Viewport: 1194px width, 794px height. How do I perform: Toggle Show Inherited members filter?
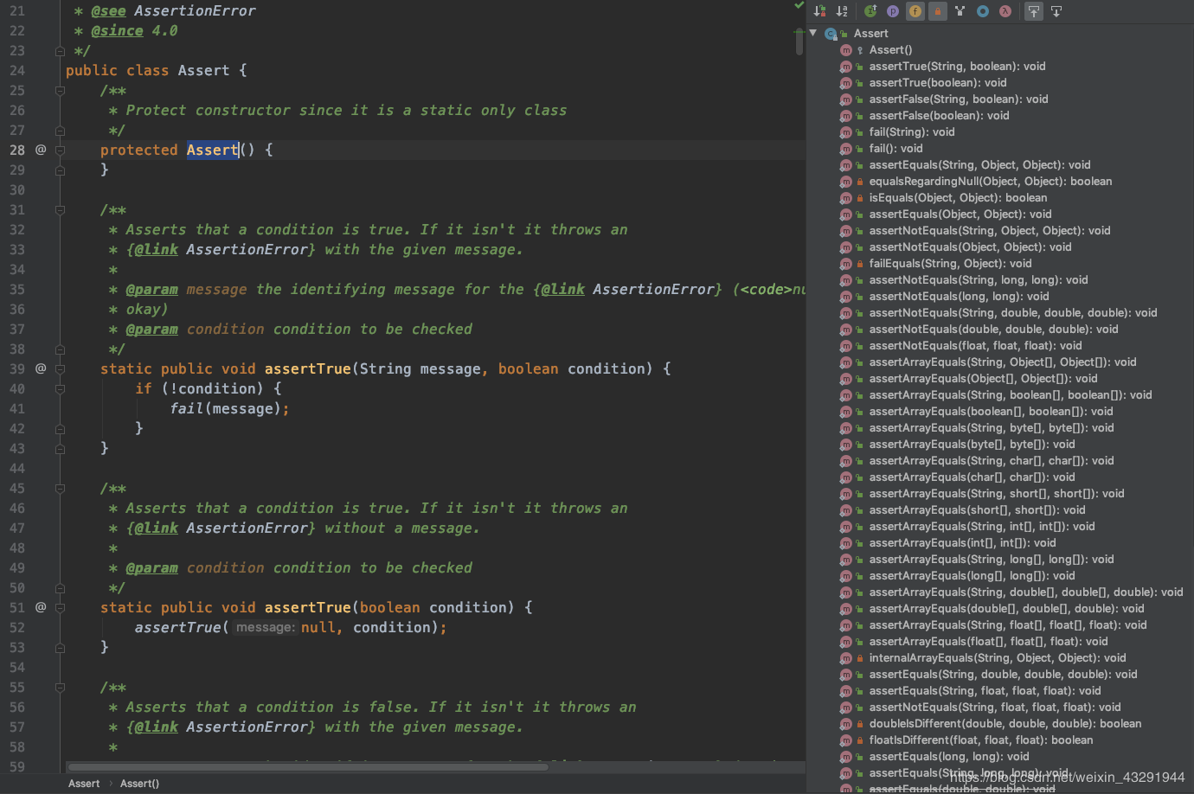tap(870, 11)
